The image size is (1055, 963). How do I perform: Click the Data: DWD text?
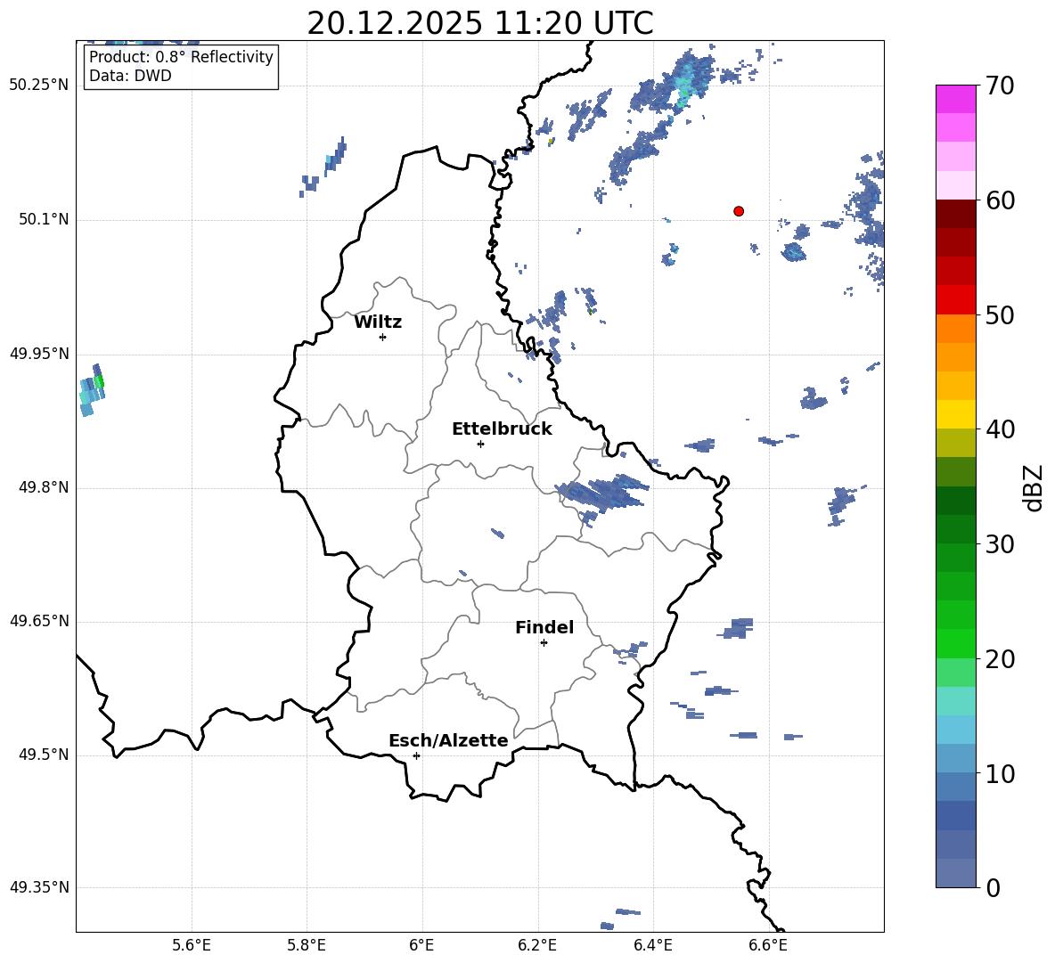pyautogui.click(x=130, y=76)
